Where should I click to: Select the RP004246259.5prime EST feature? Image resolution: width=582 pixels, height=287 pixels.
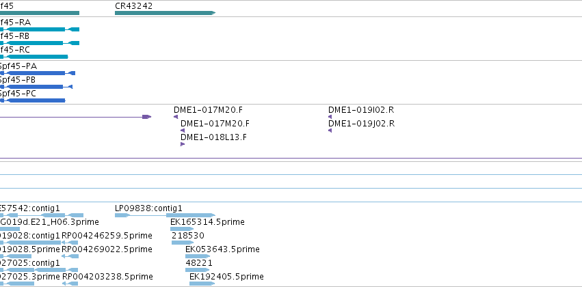pos(70,243)
